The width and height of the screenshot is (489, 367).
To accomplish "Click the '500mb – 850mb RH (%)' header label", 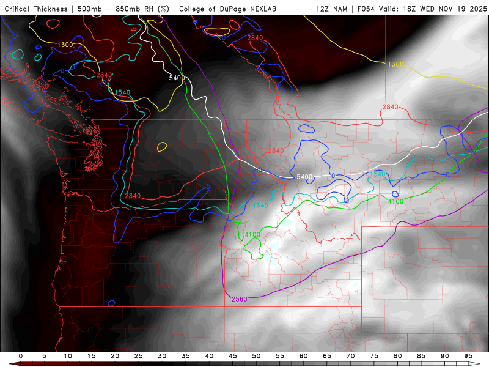I will 123,9.
